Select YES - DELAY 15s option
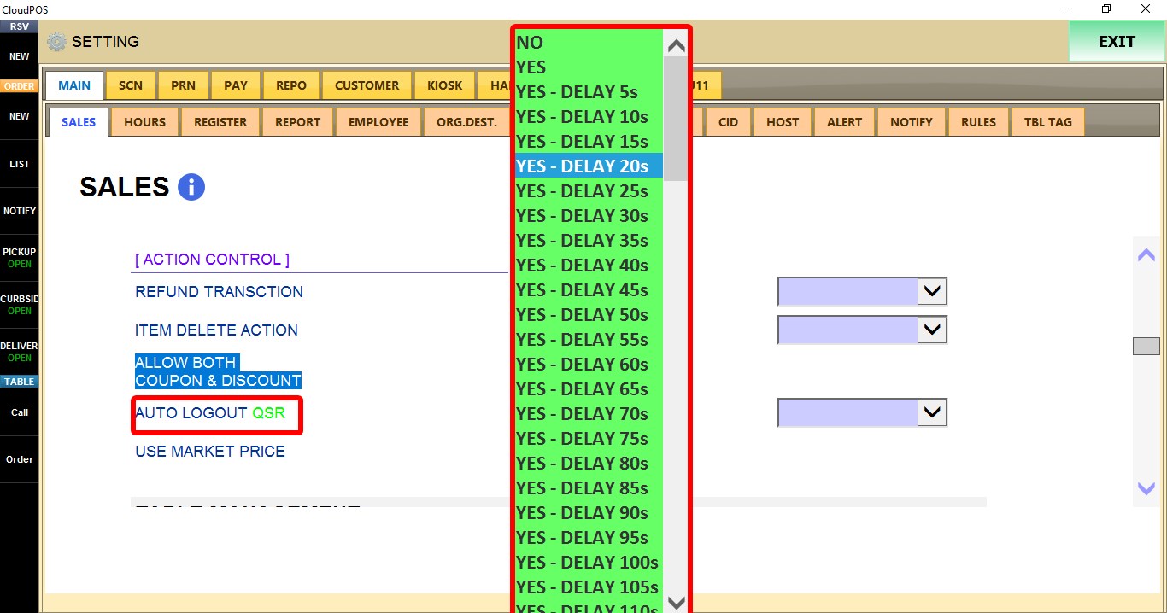This screenshot has height=613, width=1167. click(x=589, y=141)
